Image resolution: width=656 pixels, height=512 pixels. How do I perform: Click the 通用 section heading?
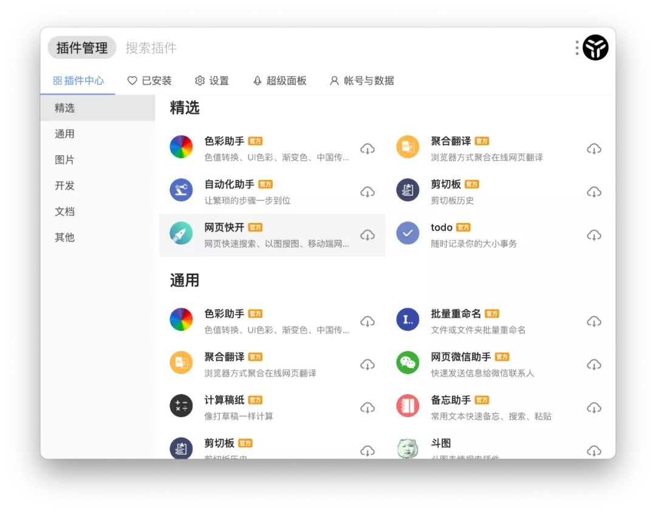click(185, 280)
